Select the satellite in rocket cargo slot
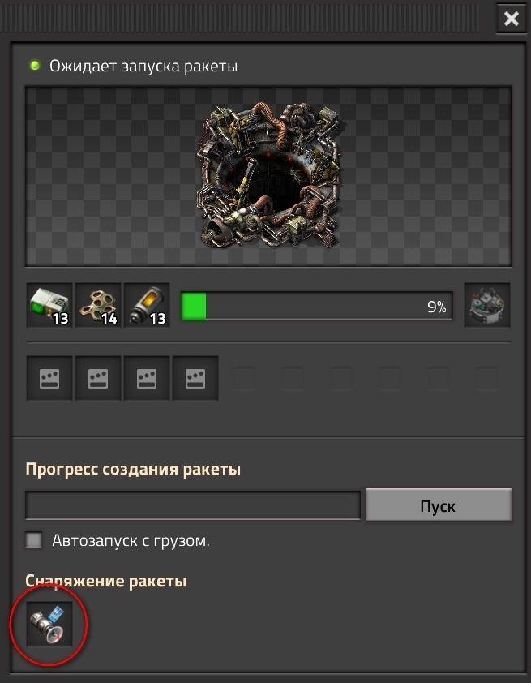The image size is (531, 683). 49,625
